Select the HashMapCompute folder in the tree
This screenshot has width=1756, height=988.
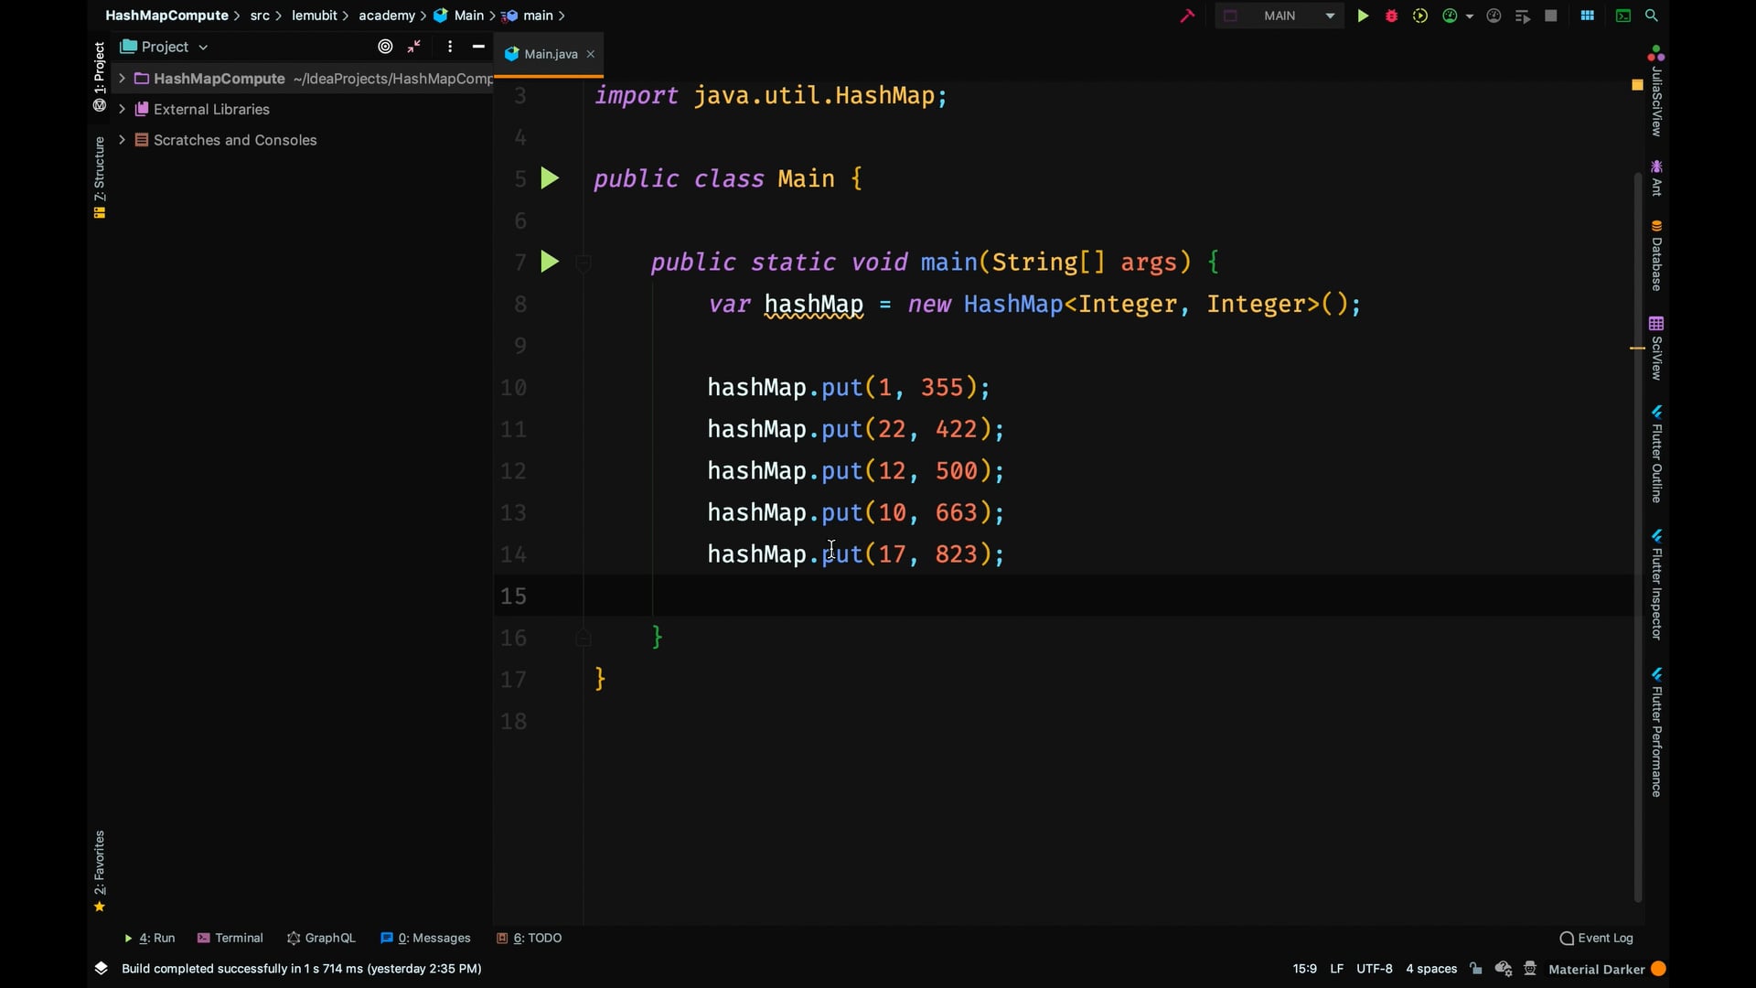[x=219, y=79]
